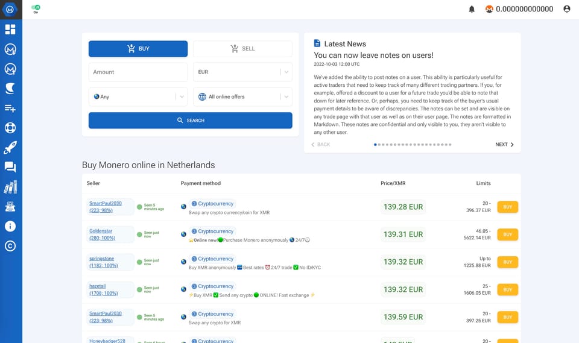Viewport: 579px width, 343px height.
Task: Open the info circle sidebar icon
Action: [x=10, y=226]
